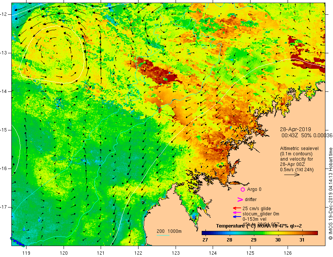This screenshot has width=333, height=257.
Task: Click the longitude axis label 124
Action: point(213,253)
